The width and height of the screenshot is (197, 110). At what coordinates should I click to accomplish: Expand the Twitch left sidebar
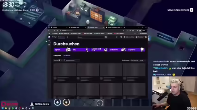click(x=49, y=41)
